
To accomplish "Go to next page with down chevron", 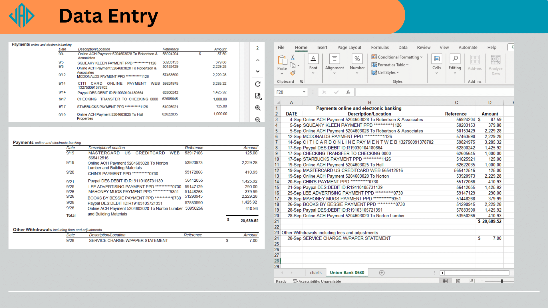I will pos(258,71).
